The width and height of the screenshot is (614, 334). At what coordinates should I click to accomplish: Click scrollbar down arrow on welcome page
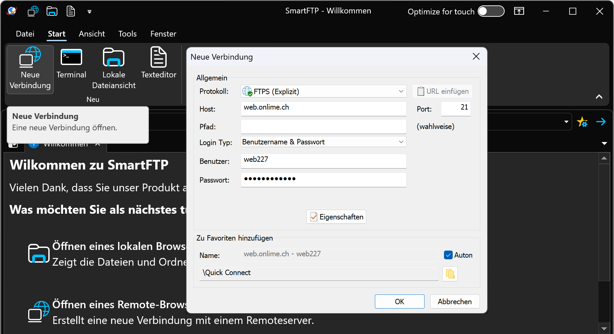click(x=604, y=329)
